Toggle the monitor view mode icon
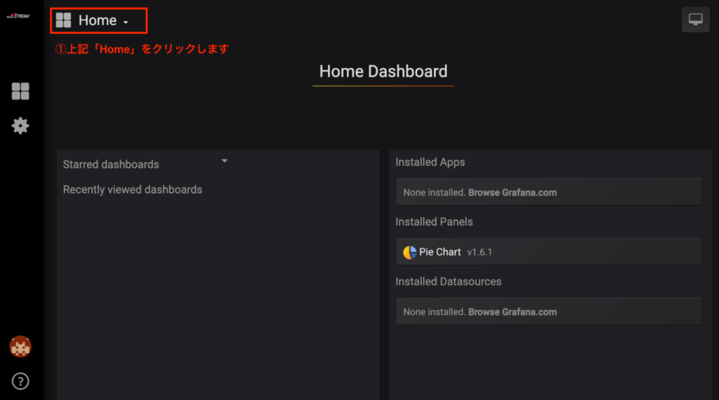Screen dimensions: 719x400 click(x=695, y=20)
